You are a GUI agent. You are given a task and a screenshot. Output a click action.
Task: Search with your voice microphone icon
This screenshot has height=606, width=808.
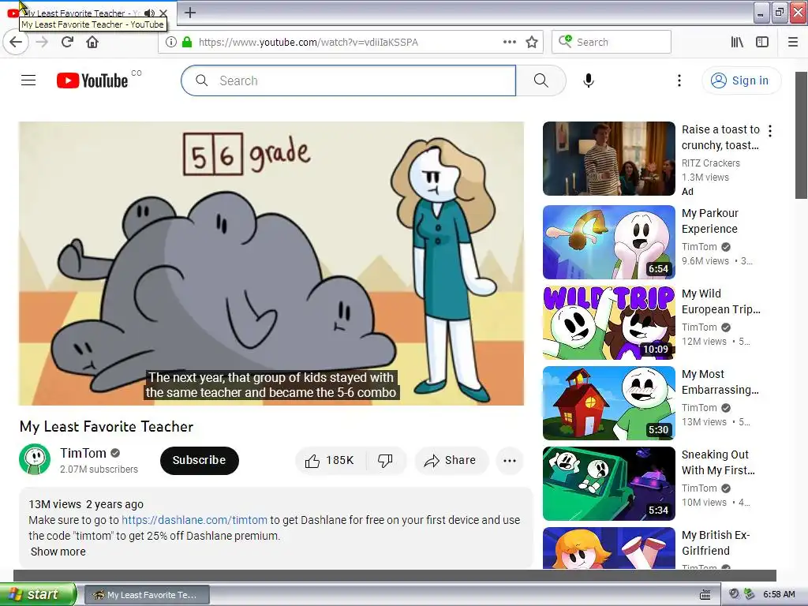tap(589, 80)
